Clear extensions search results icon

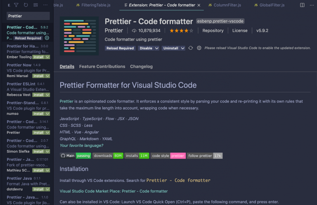tap(35, 5)
